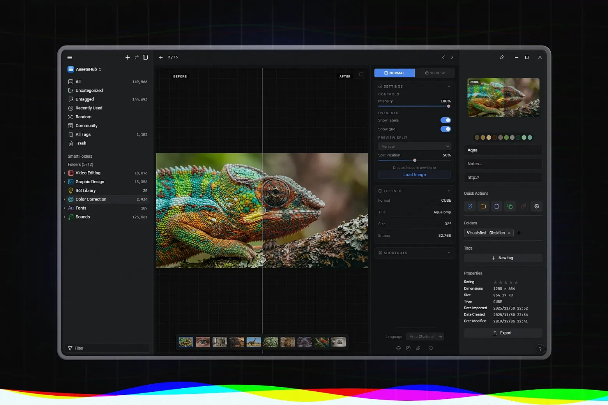The height and width of the screenshot is (405, 608).
Task: Open the hamburger menu in the sidebar
Action: (x=70, y=57)
